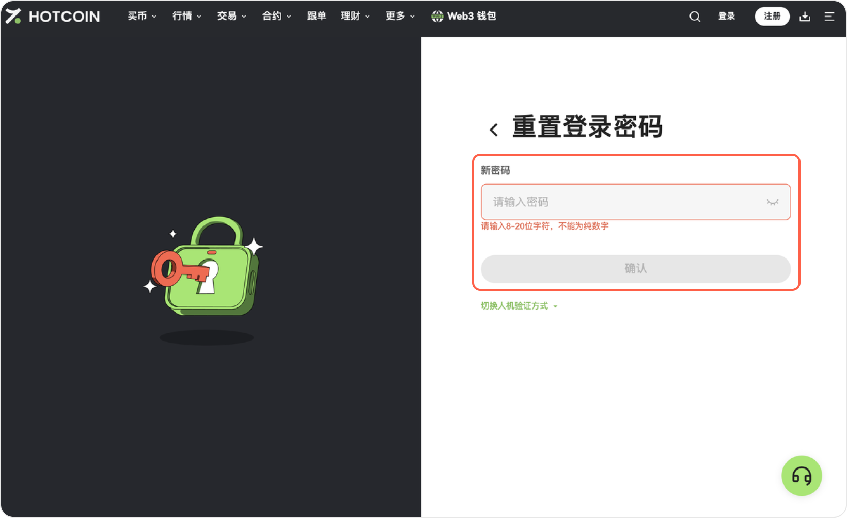
Task: Click the Web3 钱包 globe icon
Action: [437, 17]
